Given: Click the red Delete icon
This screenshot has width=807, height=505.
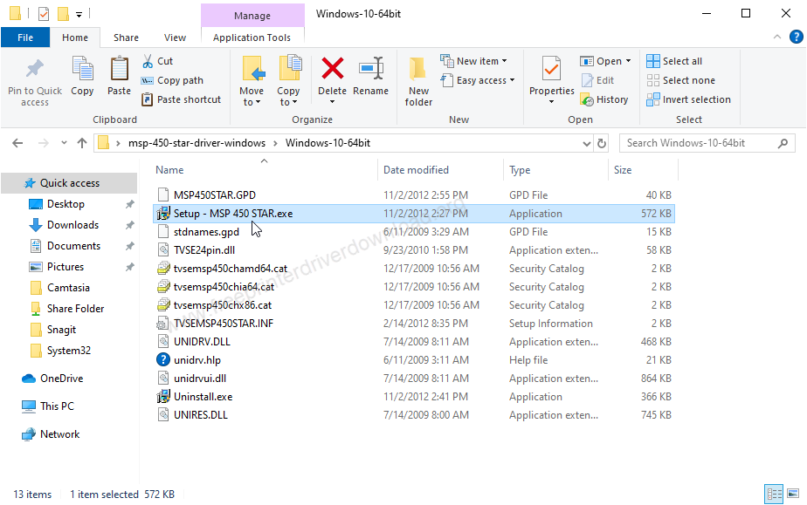Looking at the screenshot, I should tap(333, 68).
